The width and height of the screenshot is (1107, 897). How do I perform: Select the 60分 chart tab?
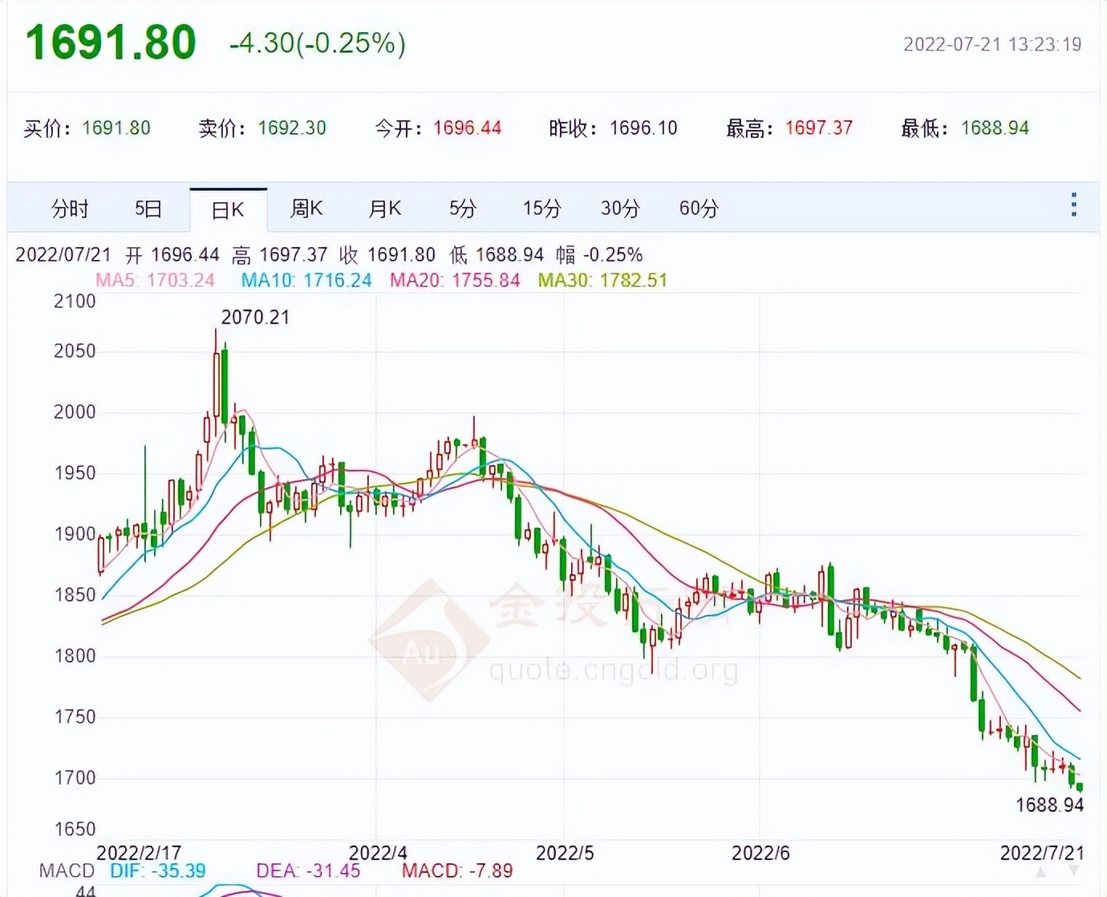[x=696, y=208]
